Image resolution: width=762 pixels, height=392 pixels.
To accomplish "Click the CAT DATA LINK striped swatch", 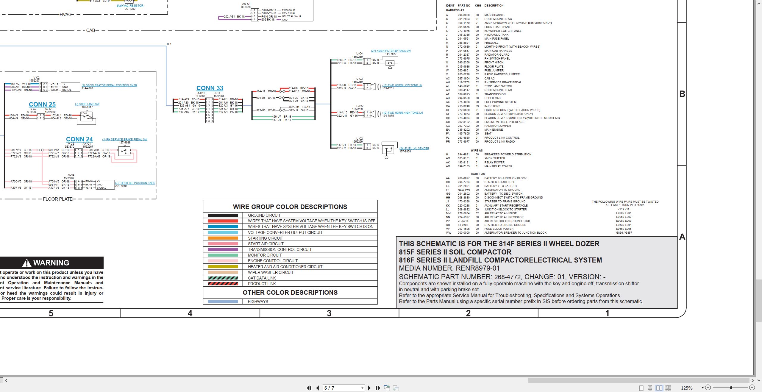I will click(x=223, y=278).
